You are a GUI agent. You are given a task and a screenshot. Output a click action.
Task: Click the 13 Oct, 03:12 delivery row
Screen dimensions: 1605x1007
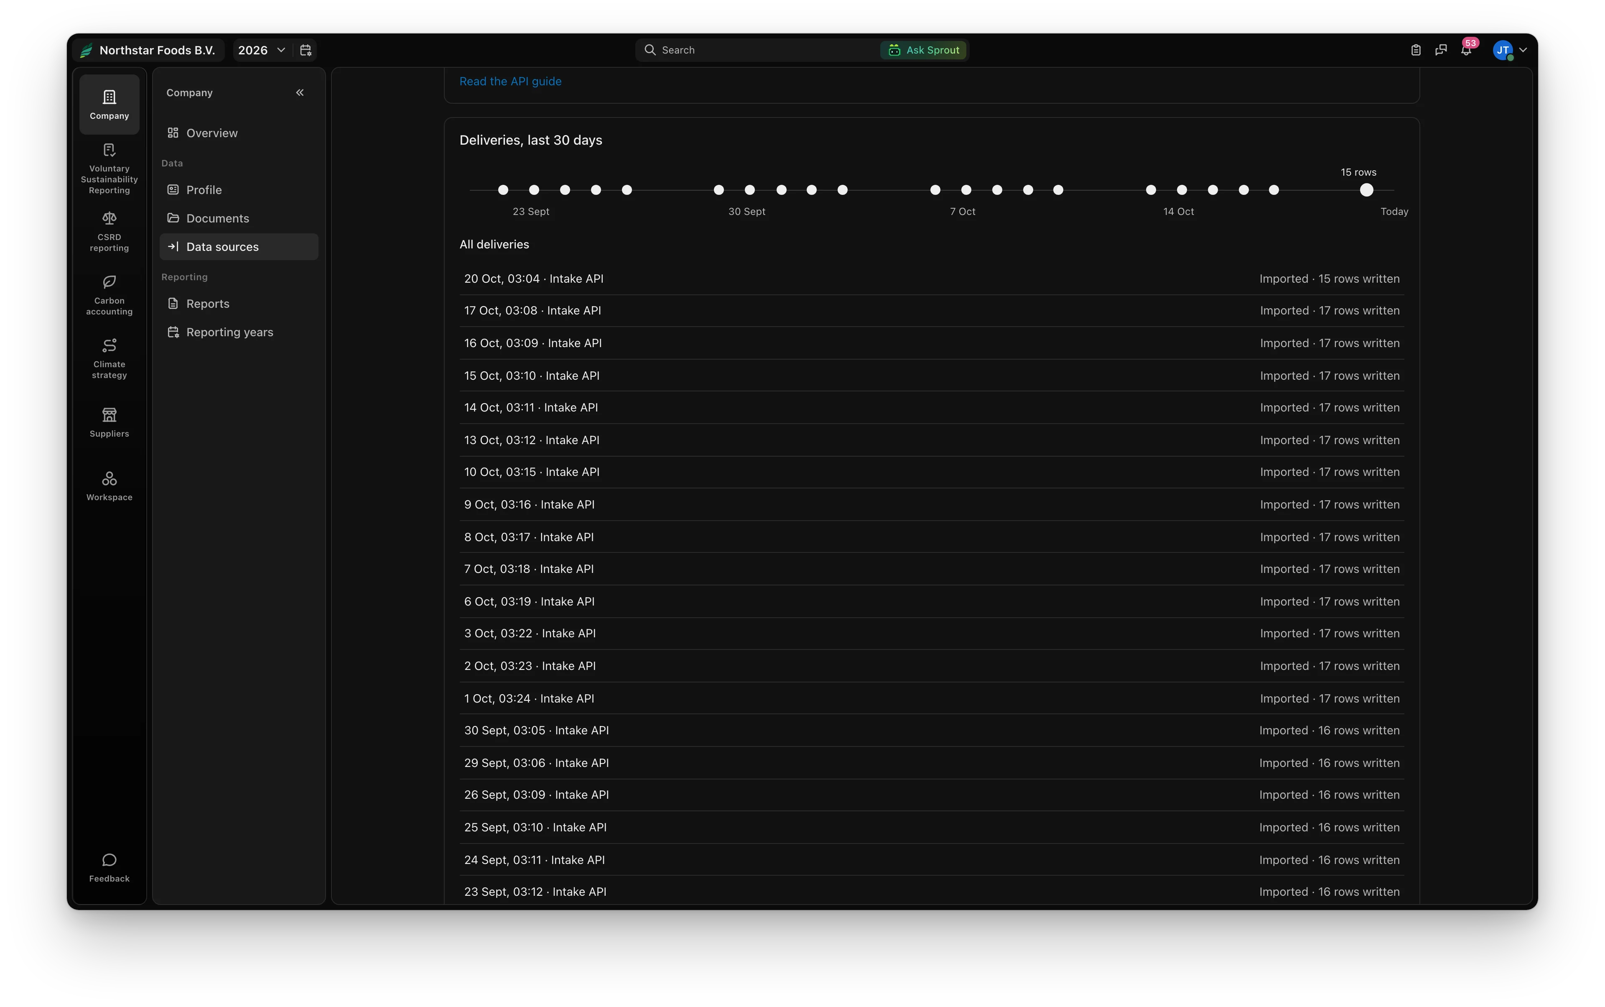(x=932, y=440)
